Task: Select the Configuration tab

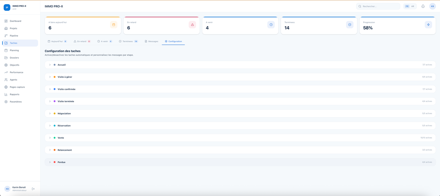Action: pos(173,42)
